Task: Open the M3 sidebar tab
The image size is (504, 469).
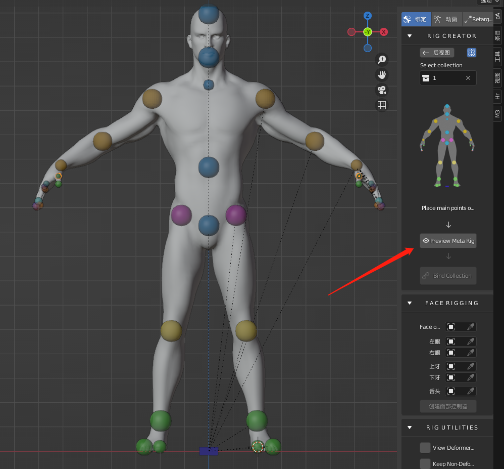Action: click(x=497, y=114)
